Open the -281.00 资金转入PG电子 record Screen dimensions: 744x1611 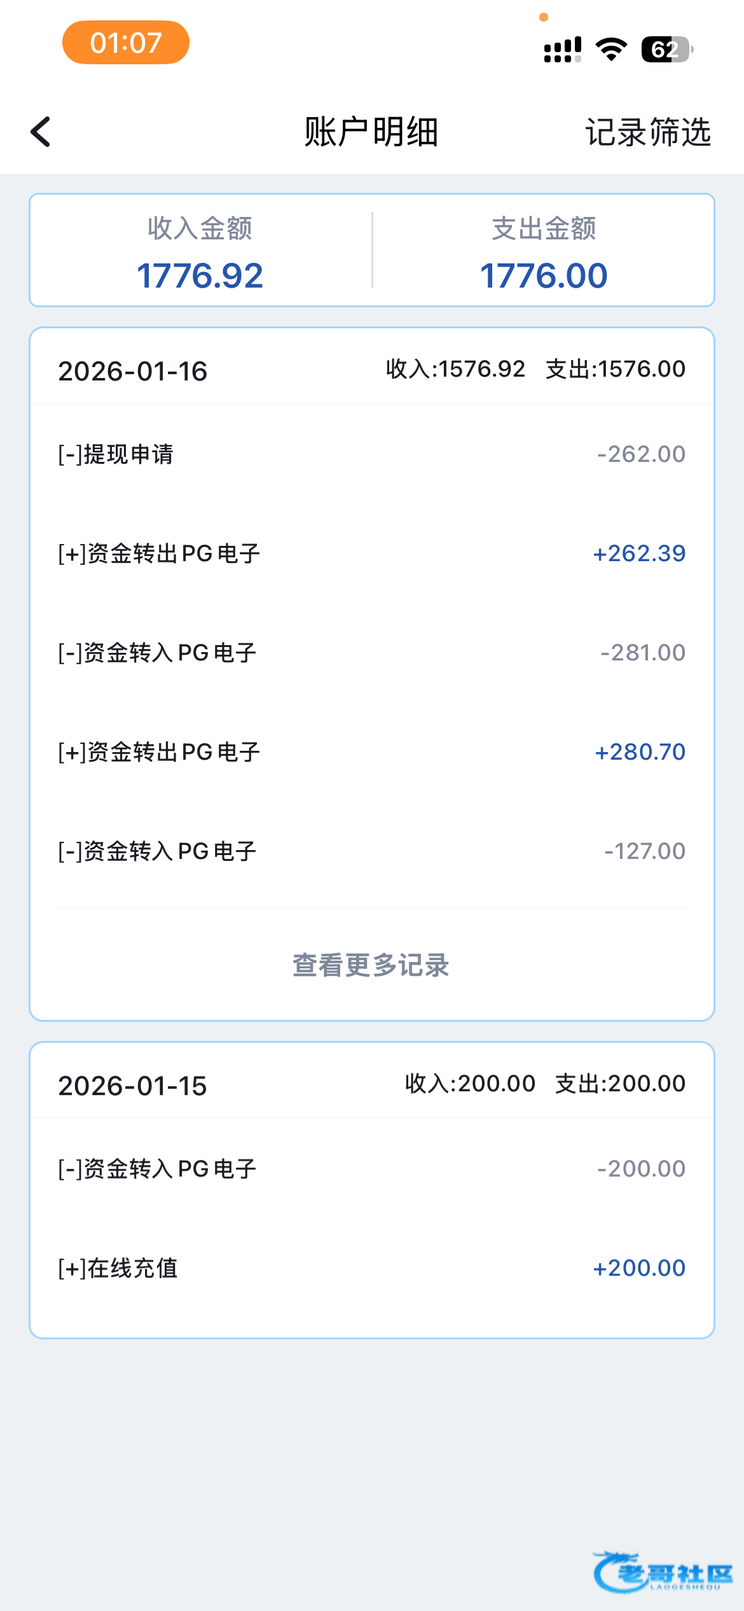click(x=371, y=653)
